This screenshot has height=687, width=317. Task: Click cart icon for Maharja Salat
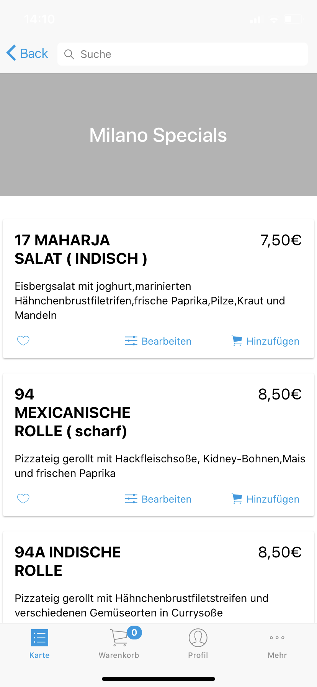click(237, 341)
